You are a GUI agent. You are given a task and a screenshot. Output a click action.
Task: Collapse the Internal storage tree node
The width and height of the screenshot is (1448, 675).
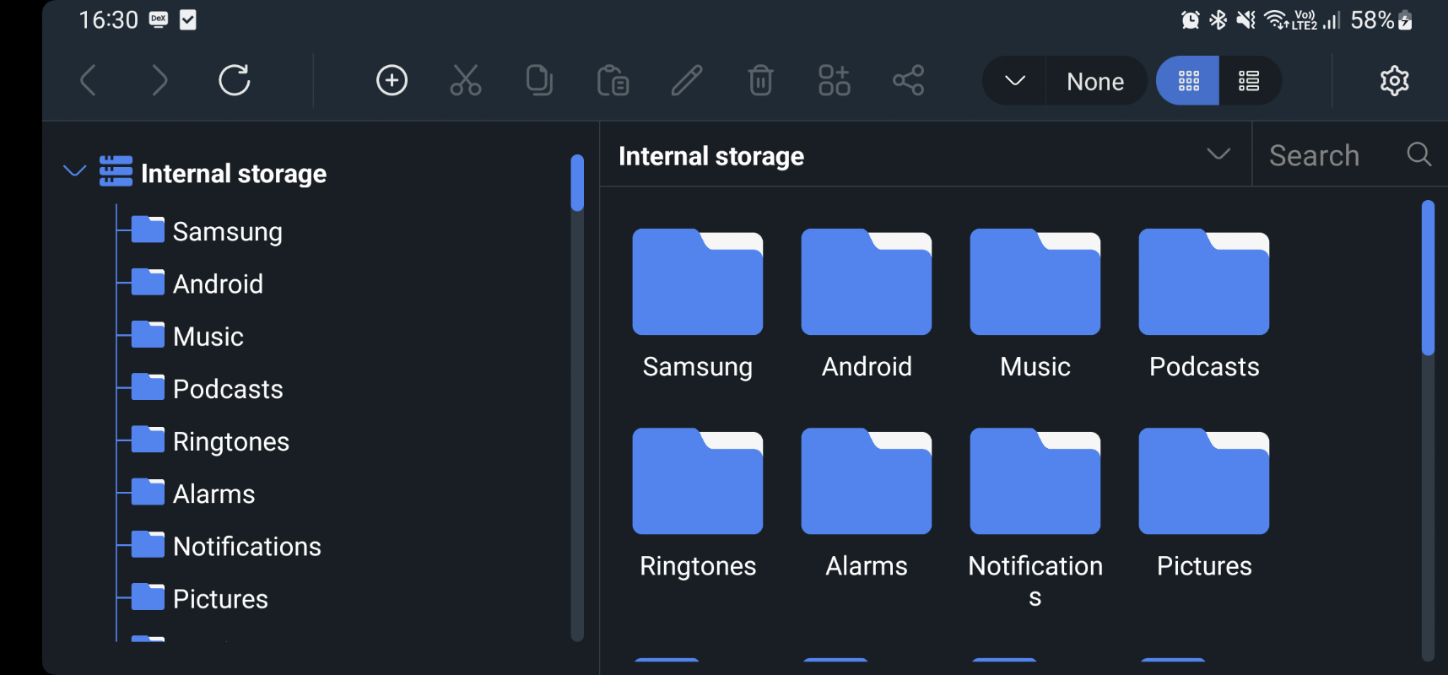[74, 171]
